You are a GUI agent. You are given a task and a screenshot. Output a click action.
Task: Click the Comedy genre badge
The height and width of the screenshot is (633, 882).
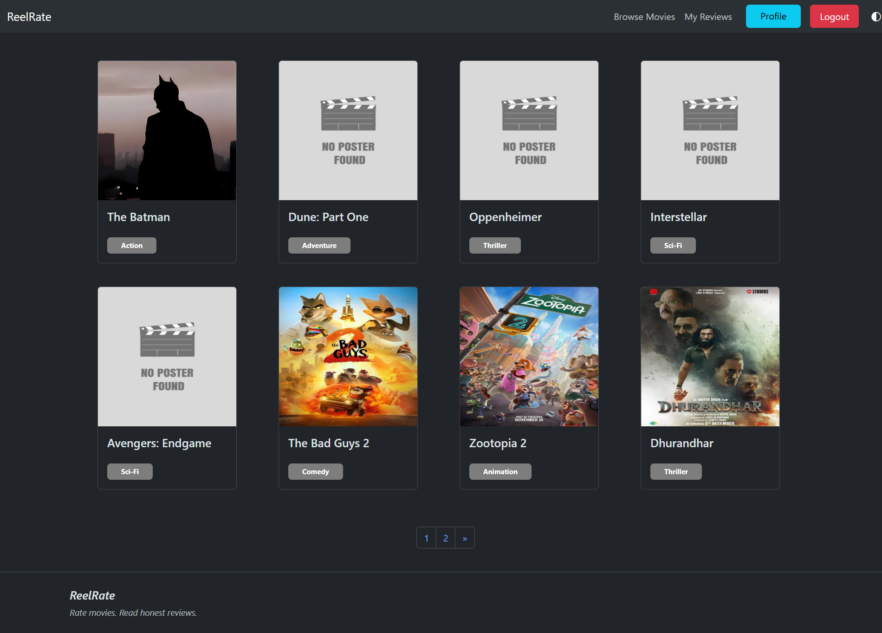pyautogui.click(x=316, y=471)
